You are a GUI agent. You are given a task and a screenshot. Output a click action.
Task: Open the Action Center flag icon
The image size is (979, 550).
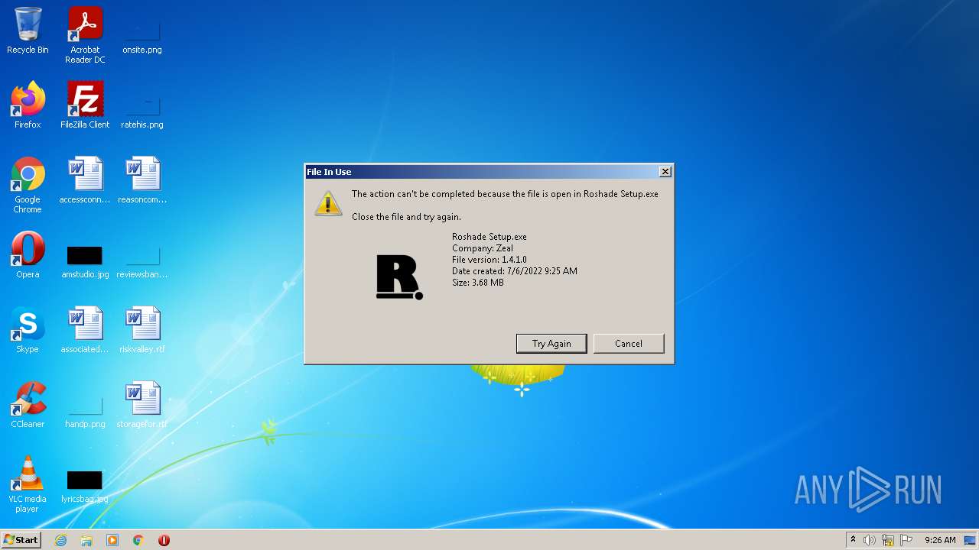click(x=906, y=540)
